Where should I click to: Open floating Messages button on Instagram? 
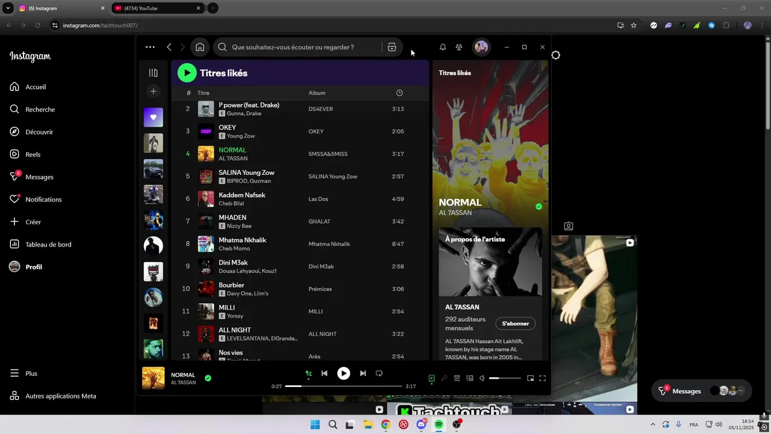(x=702, y=391)
